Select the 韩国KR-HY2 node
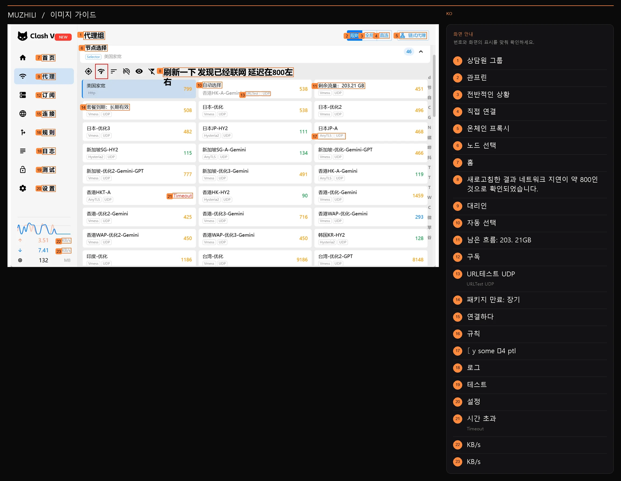The height and width of the screenshot is (481, 621). click(371, 238)
